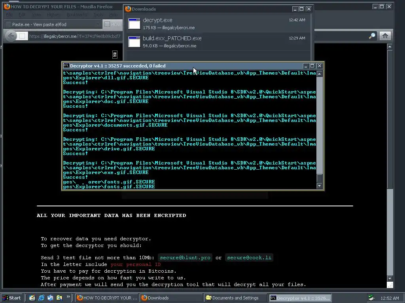Image resolution: width=405 pixels, height=303 pixels.
Task: Click the '12:29 AM' download timestamp
Action: click(297, 38)
